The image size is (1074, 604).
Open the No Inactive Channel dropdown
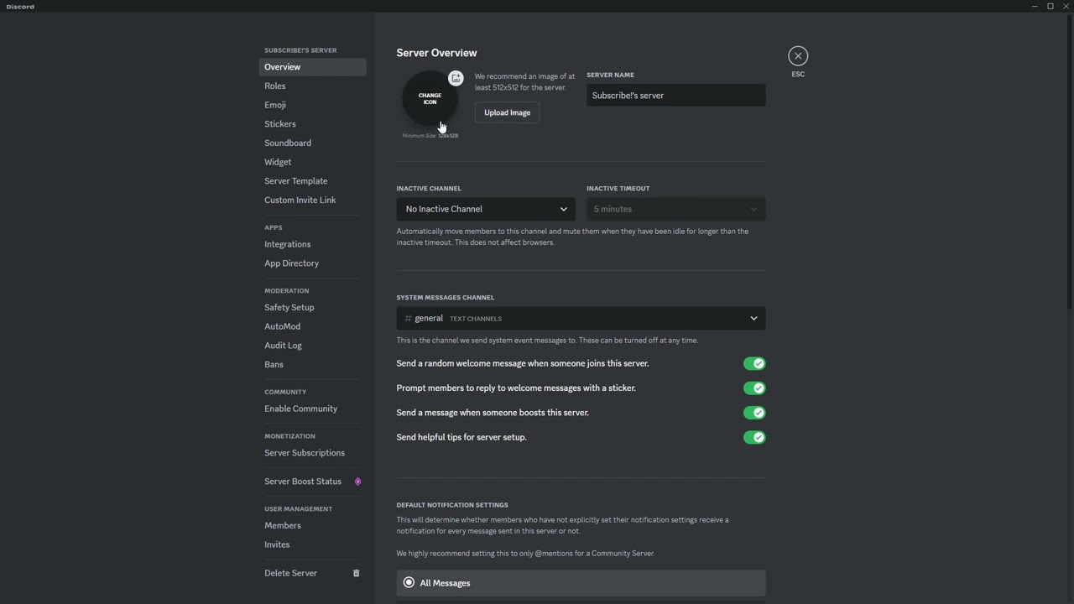click(x=487, y=209)
